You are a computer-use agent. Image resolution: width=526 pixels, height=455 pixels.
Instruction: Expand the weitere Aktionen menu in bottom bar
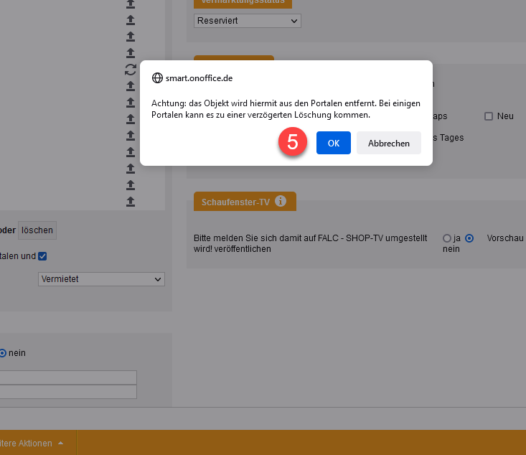pyautogui.click(x=32, y=444)
